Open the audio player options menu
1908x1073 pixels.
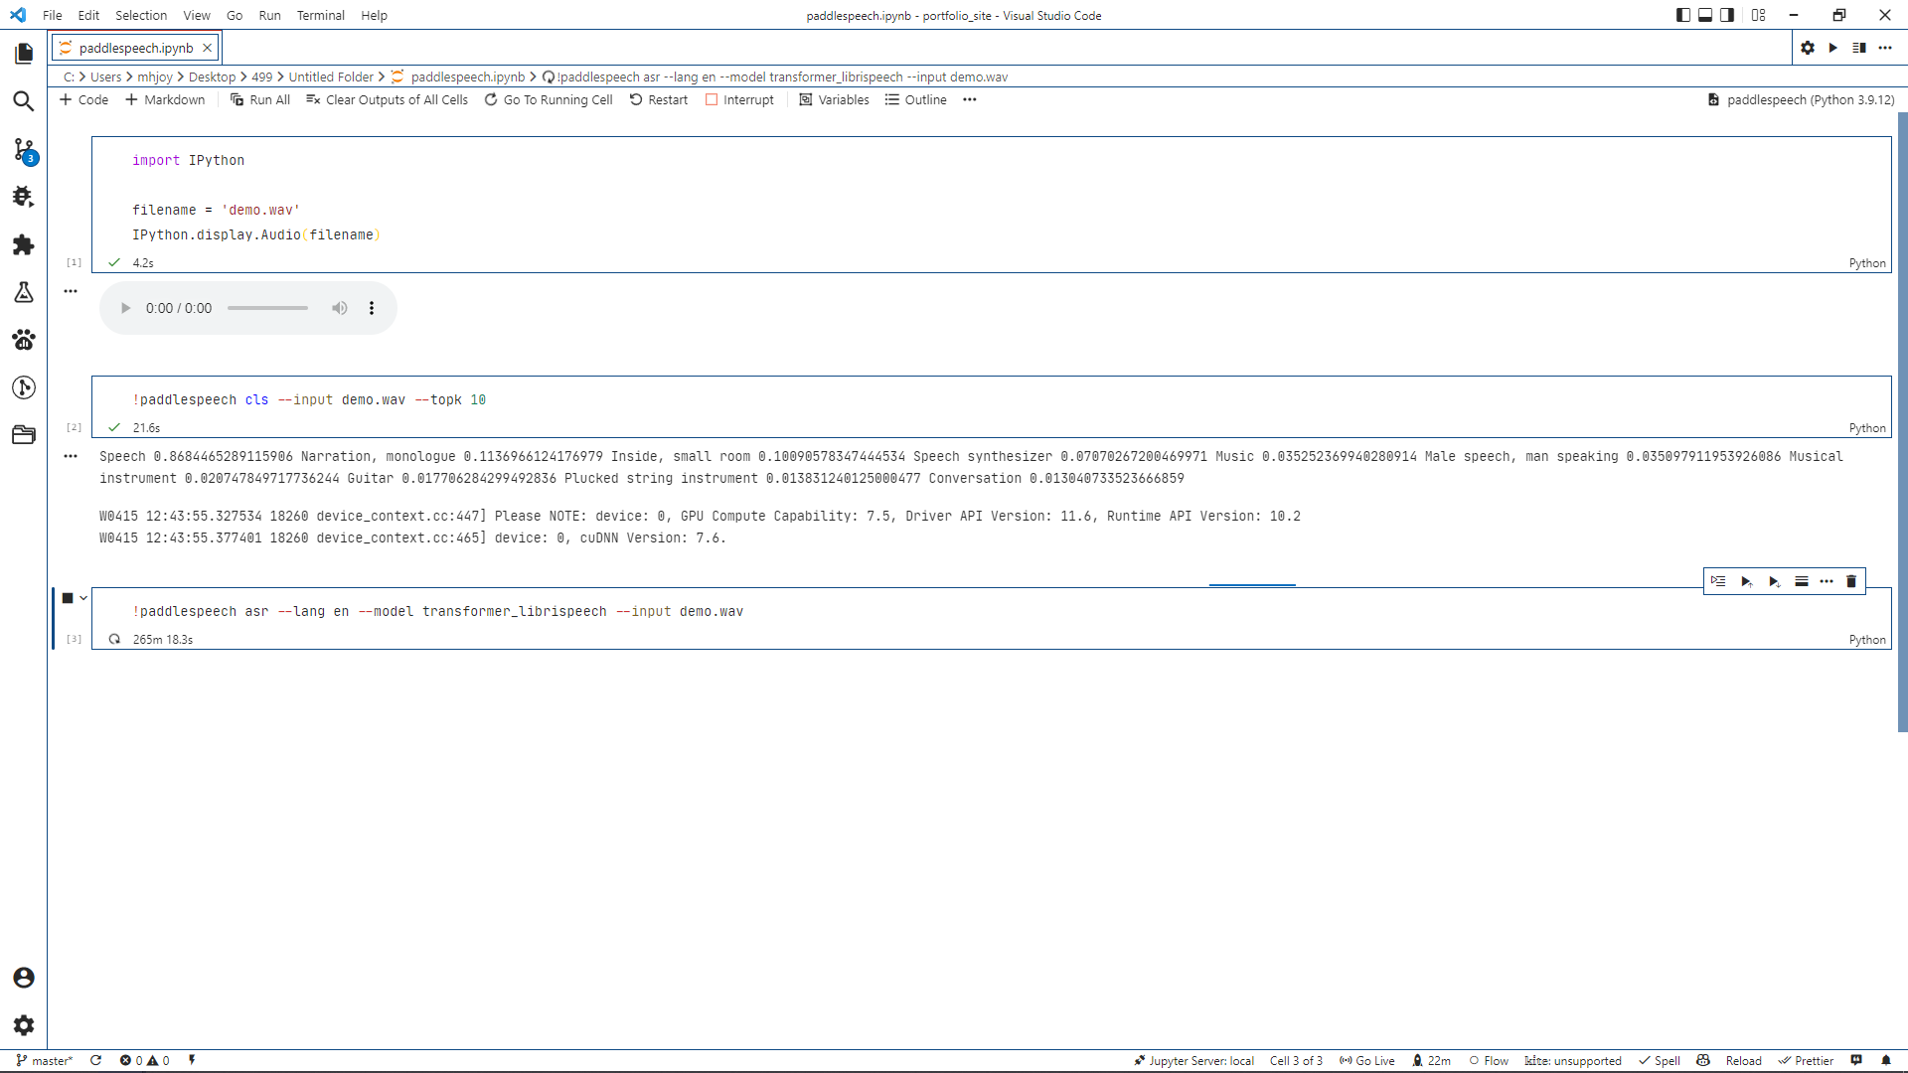click(x=371, y=308)
